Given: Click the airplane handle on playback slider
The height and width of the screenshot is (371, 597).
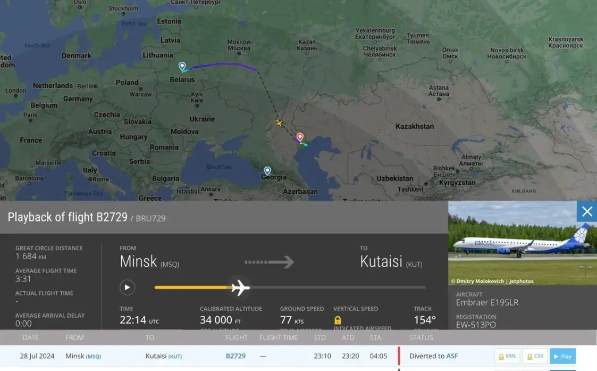Looking at the screenshot, I should click(240, 287).
